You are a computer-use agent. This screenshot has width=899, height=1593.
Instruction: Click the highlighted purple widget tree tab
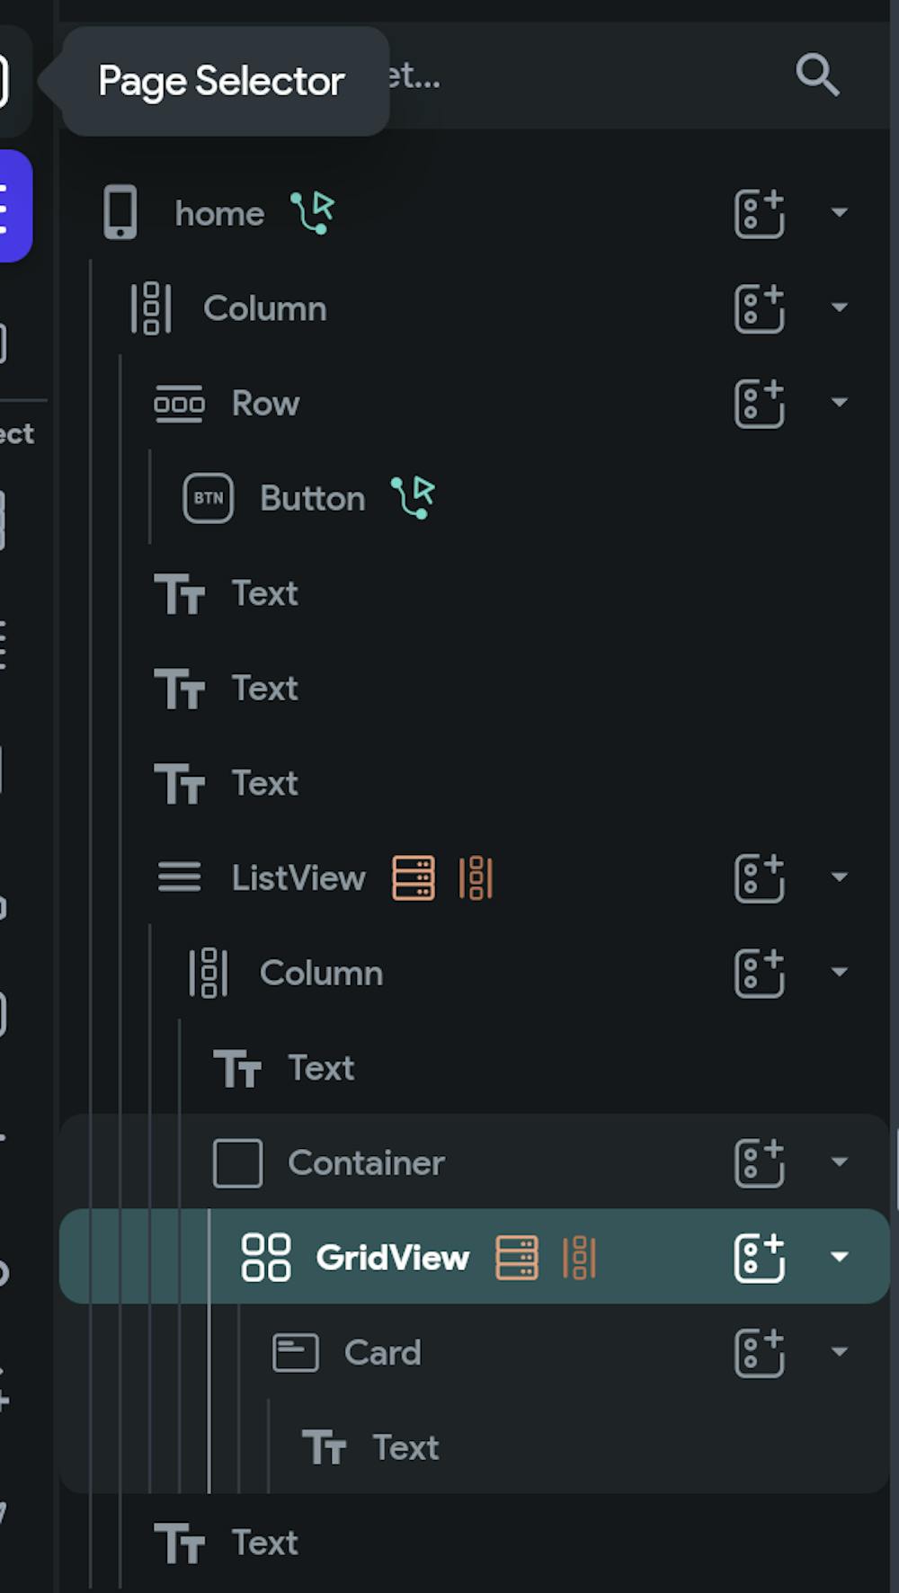(13, 207)
